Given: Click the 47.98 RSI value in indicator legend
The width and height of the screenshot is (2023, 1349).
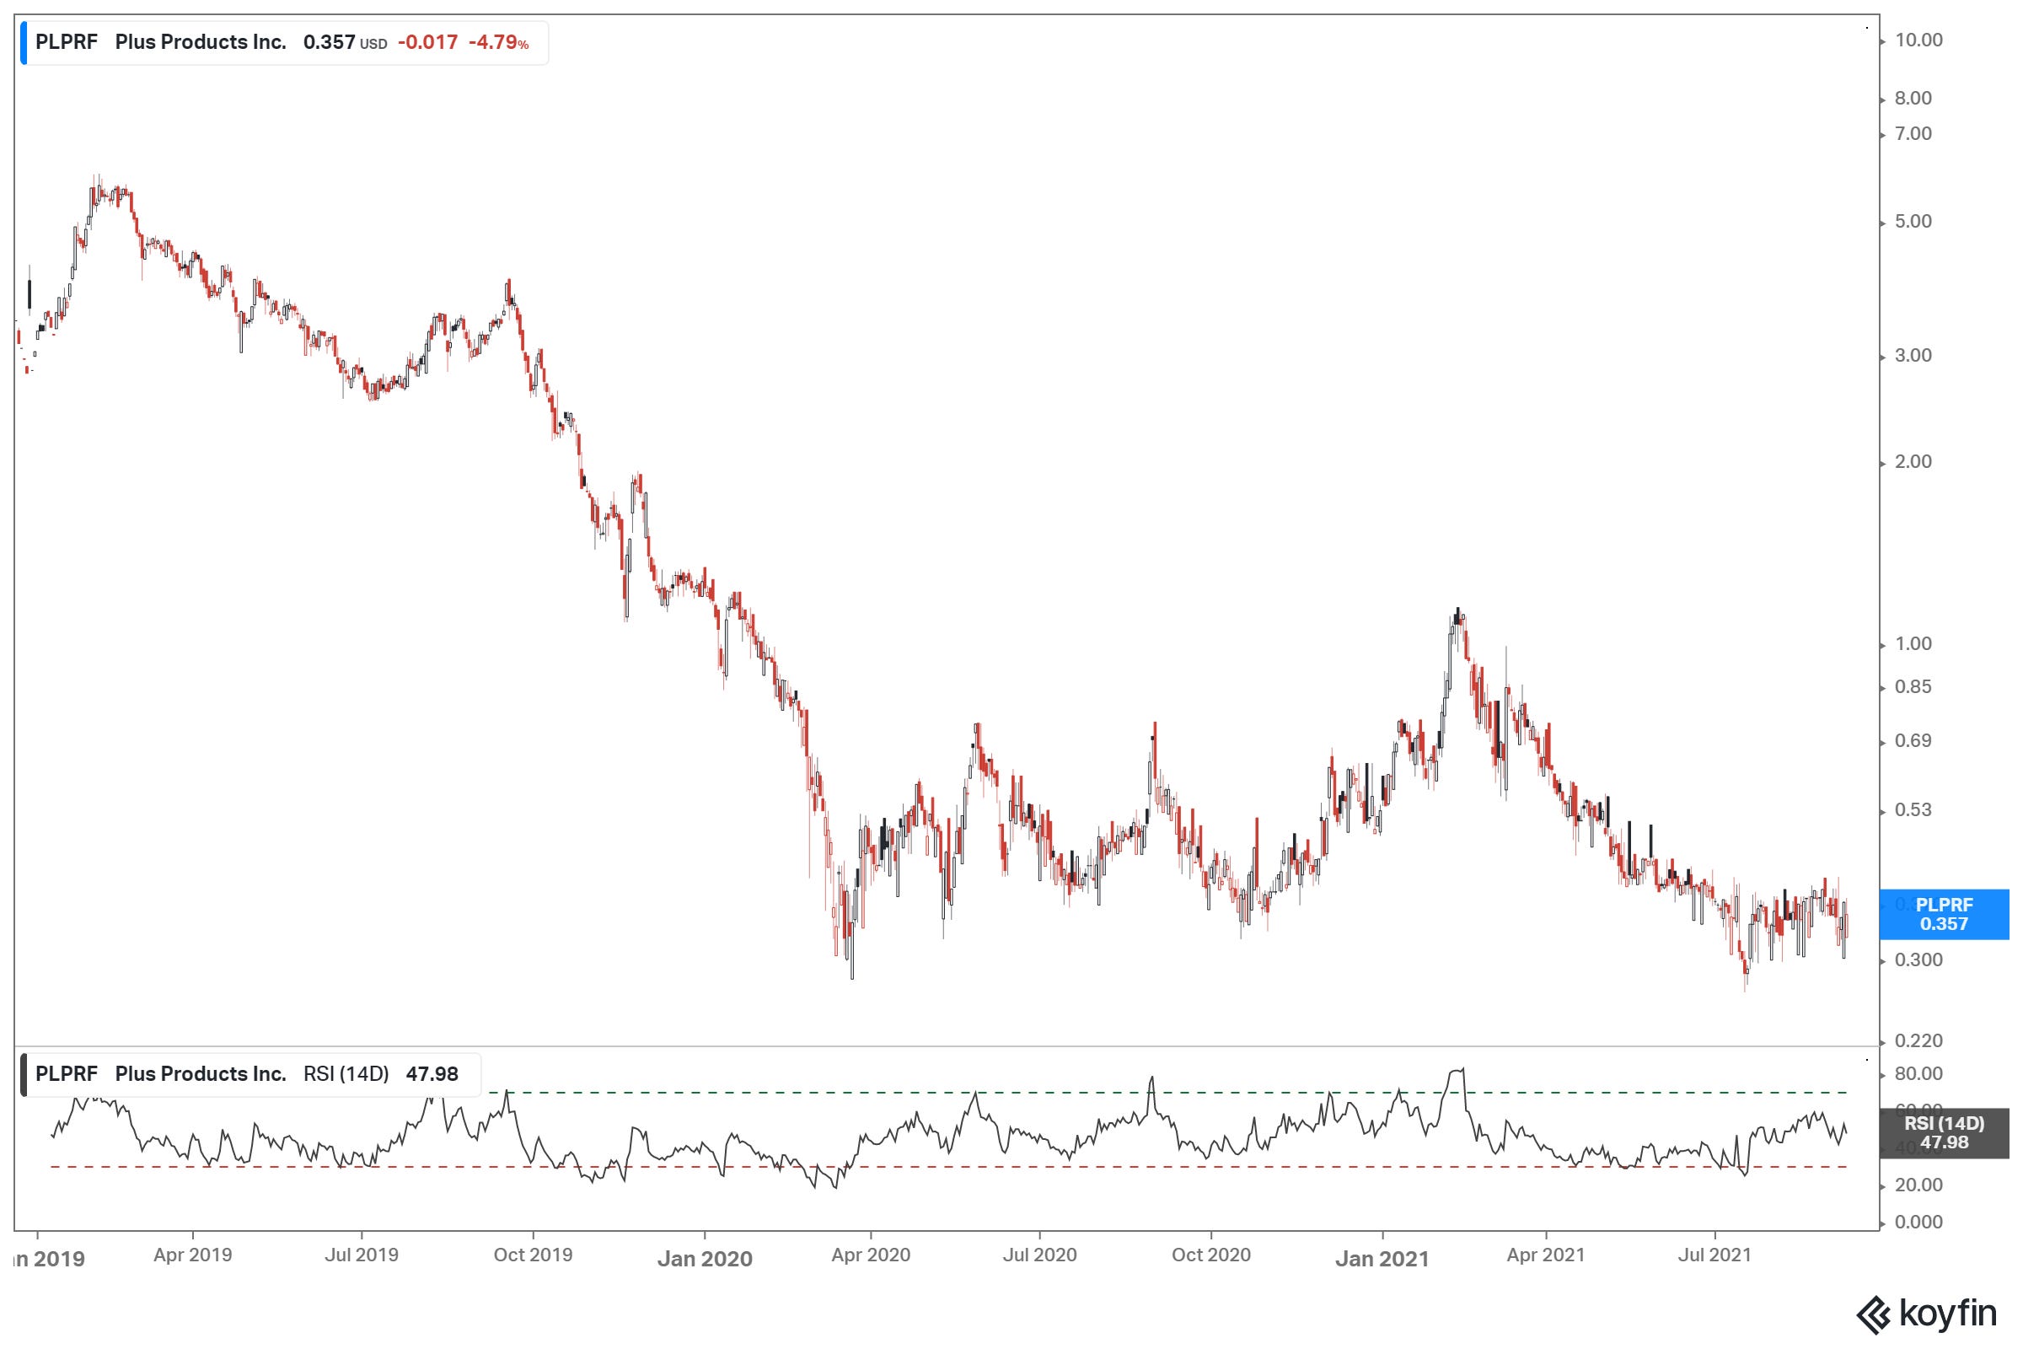Looking at the screenshot, I should [x=432, y=1073].
